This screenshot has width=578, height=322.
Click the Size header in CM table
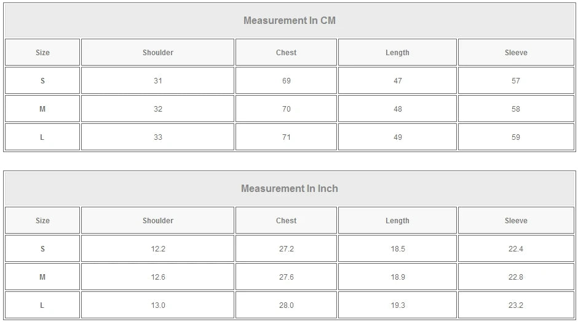(42, 53)
